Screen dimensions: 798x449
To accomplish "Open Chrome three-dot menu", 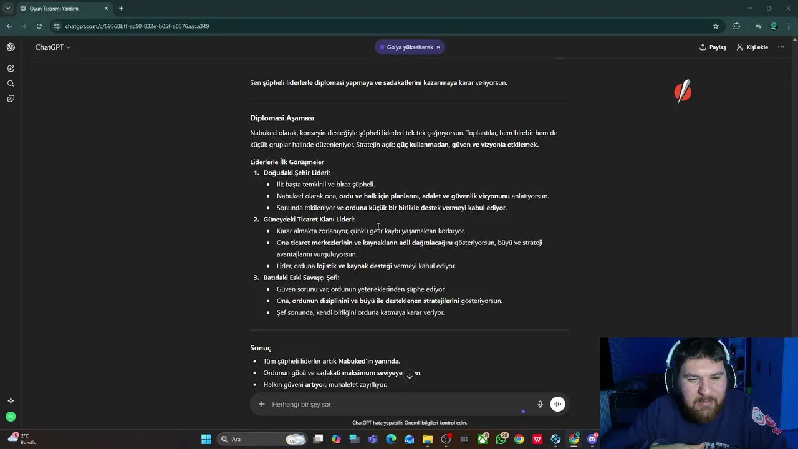I will (x=789, y=26).
